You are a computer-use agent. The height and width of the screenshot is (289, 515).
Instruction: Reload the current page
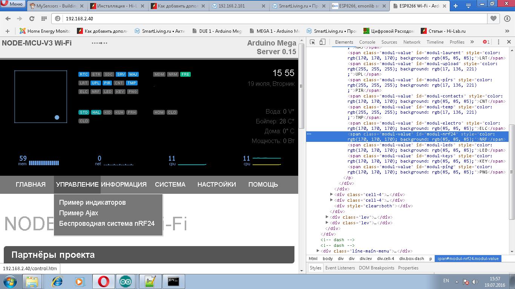pos(32,18)
